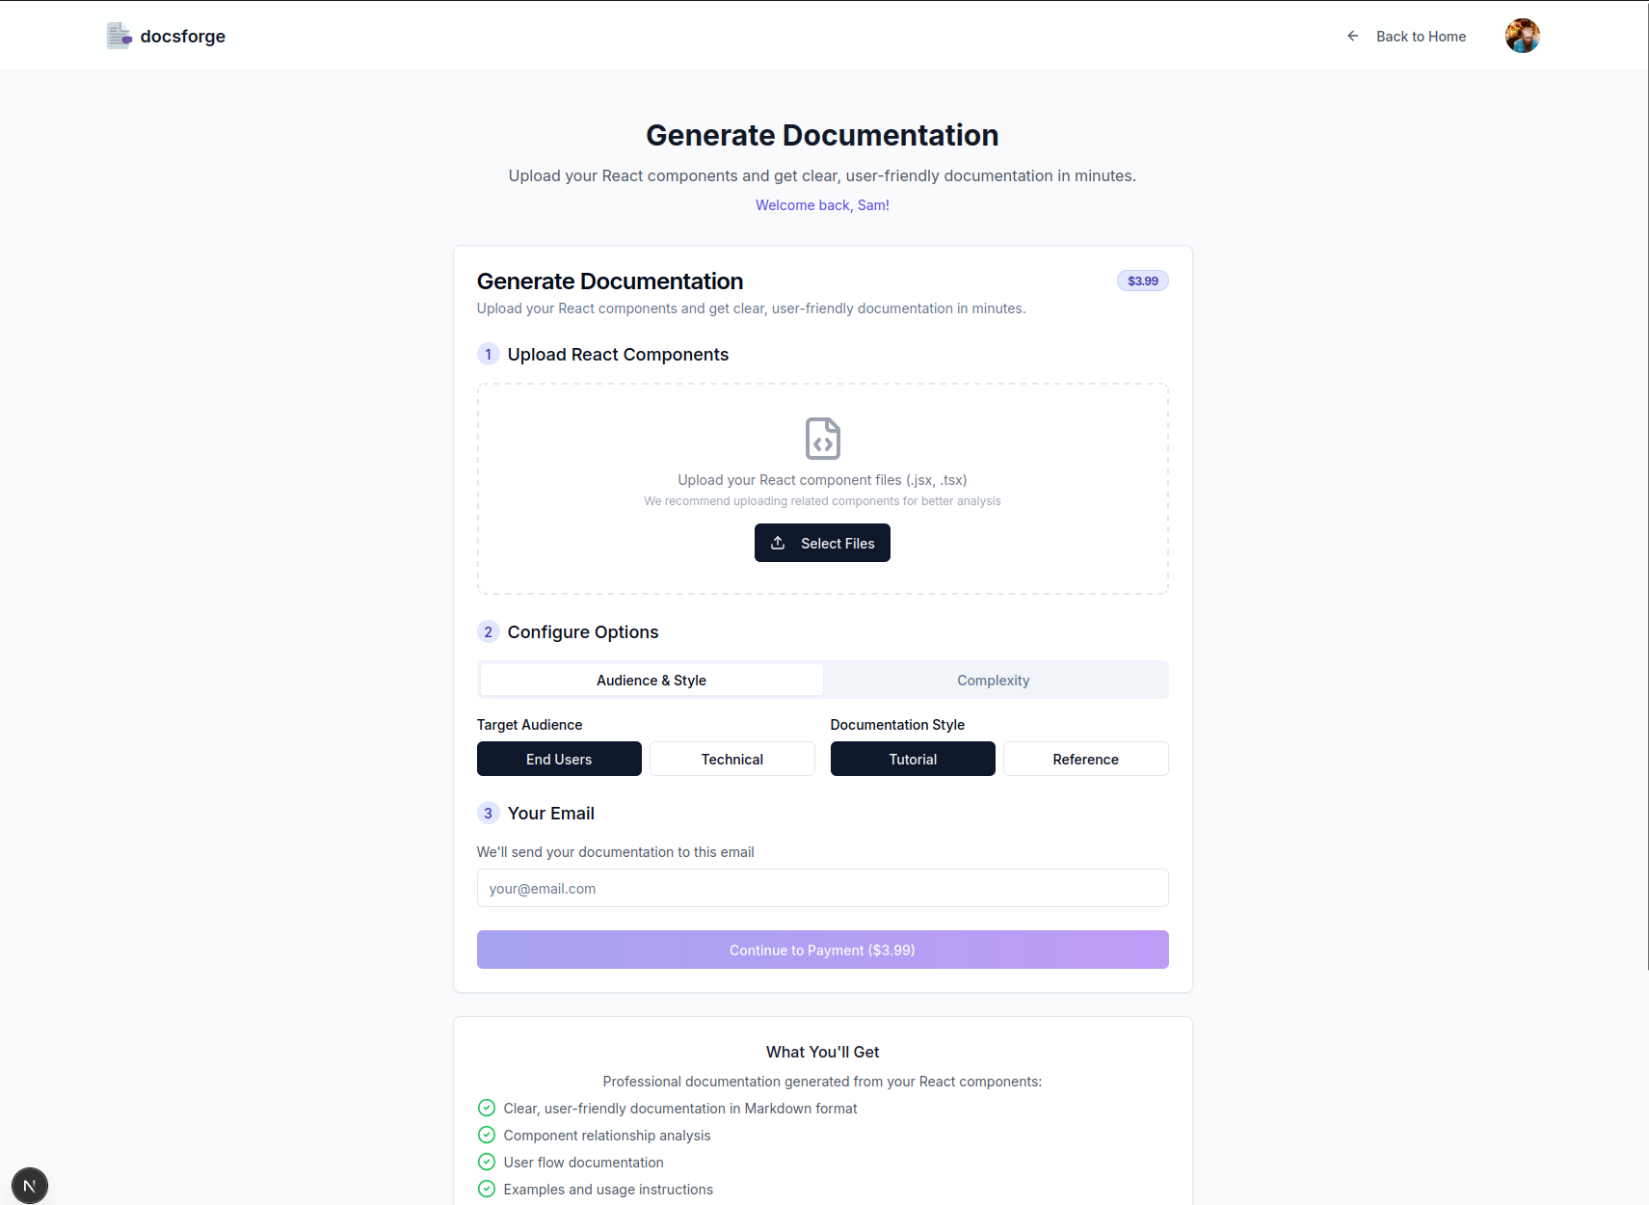Viewport: 1649px width, 1205px height.
Task: Click the dashed file upload drop zone
Action: (822, 489)
